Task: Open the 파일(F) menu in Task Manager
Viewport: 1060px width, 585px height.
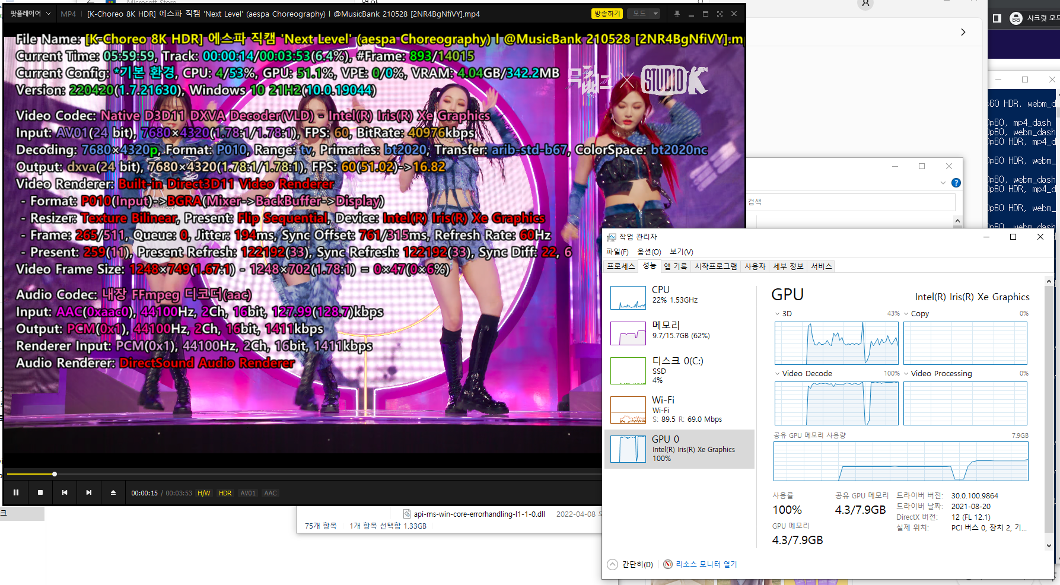Action: [617, 252]
